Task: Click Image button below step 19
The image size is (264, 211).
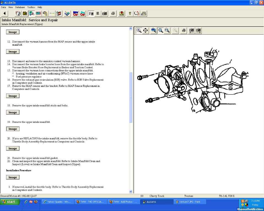Action: (13, 129)
